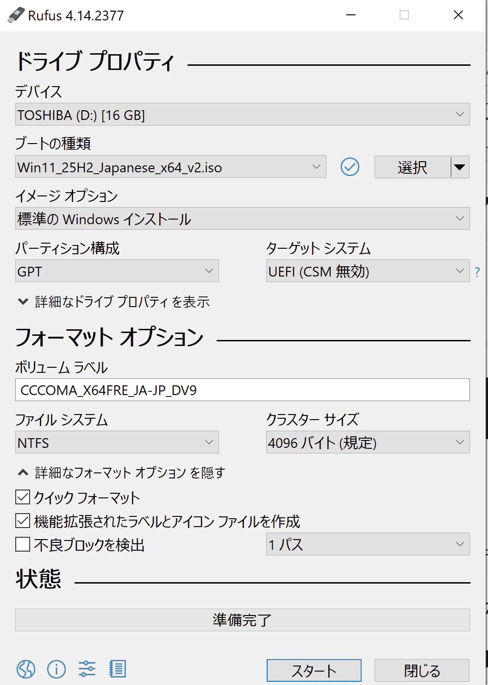Collapse 詳細なフォーマット オプション を隠す
Screen dimensions: 488x685
[121, 472]
